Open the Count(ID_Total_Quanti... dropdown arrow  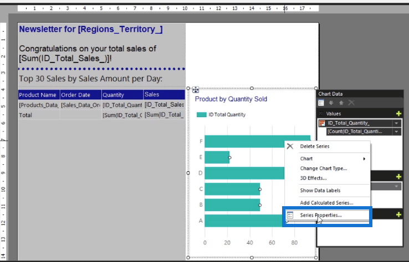click(396, 132)
